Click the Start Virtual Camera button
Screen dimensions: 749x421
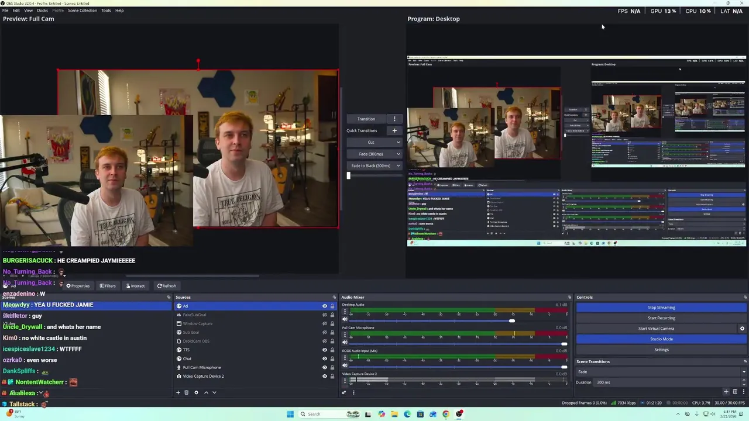[x=656, y=329]
